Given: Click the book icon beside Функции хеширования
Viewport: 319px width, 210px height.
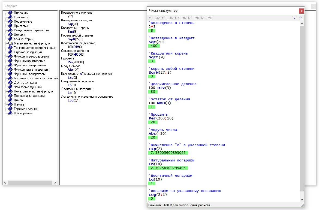Looking at the screenshot, I should (10, 65).
